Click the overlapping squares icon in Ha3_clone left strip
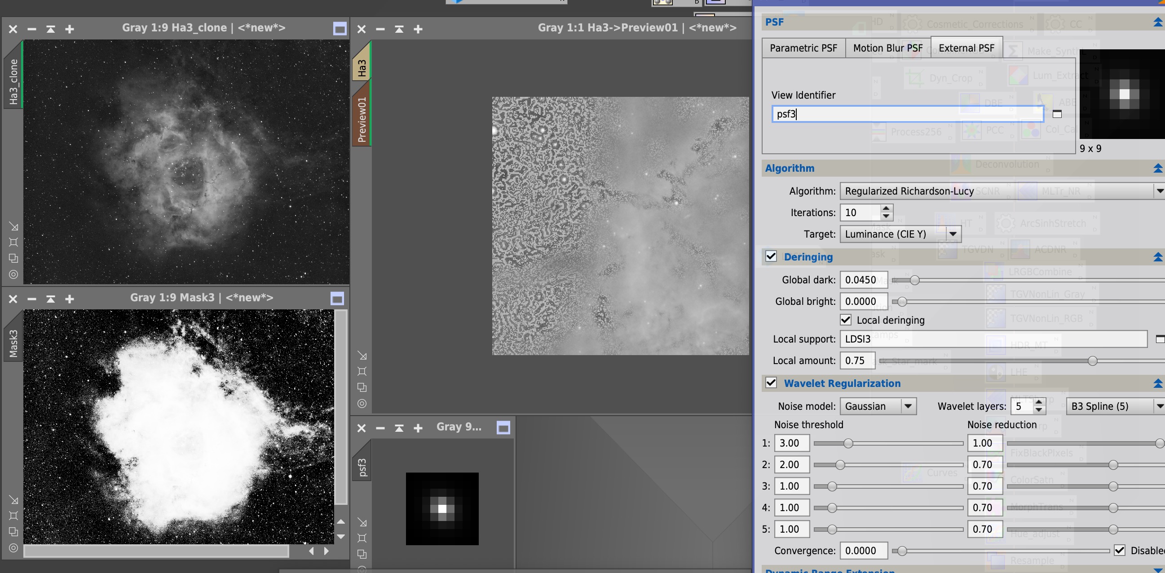The width and height of the screenshot is (1165, 573). point(13,258)
